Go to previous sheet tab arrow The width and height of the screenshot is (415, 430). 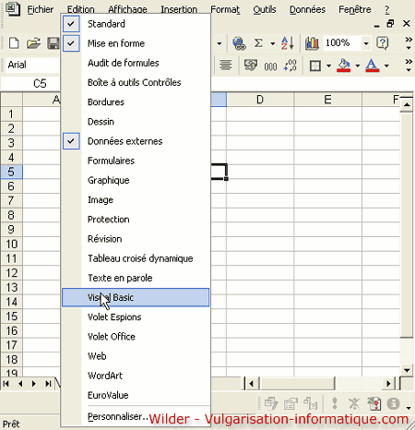click(x=20, y=384)
